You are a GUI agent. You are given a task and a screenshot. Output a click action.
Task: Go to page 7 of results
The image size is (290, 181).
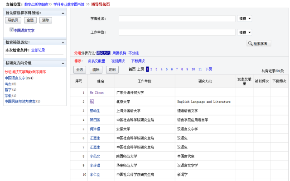point(177,69)
